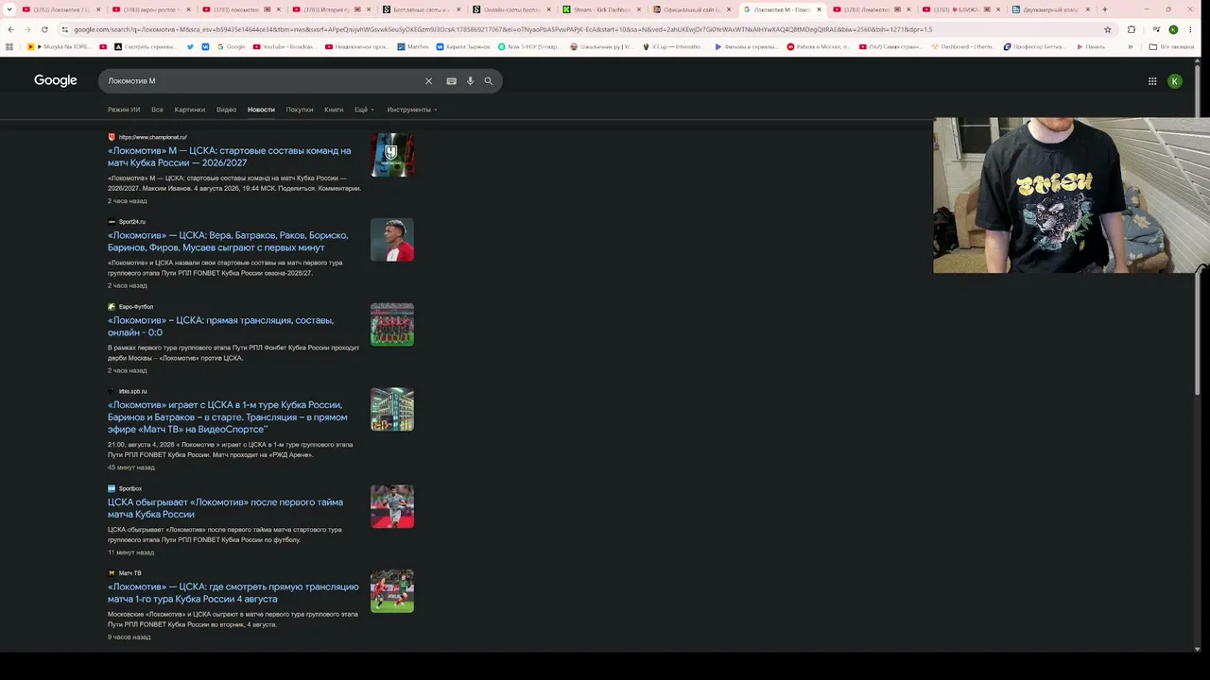Switch to the Книги tab
1210x680 pixels.
pos(334,110)
